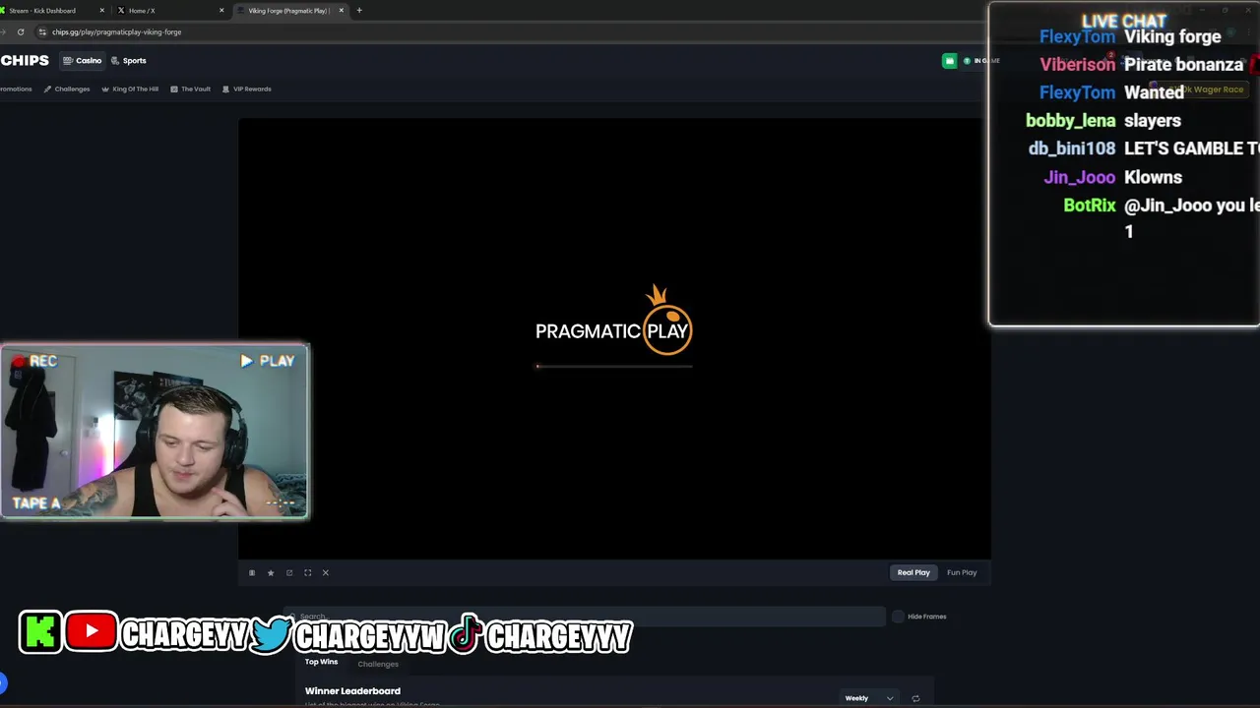Click the PLAY label on the webcam overlay
This screenshot has height=708, width=1260.
point(268,361)
